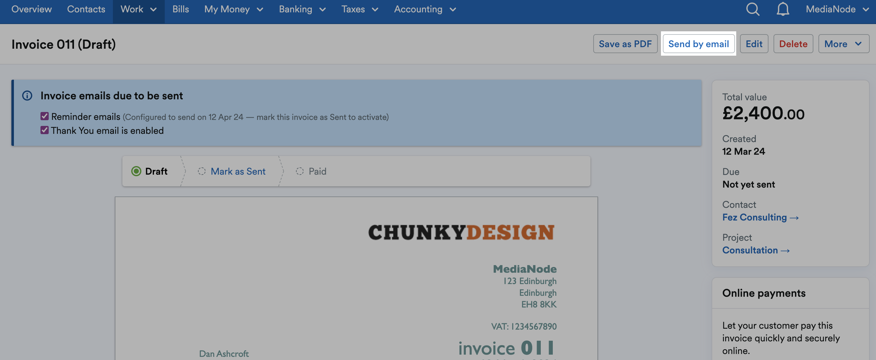Click the Draft status step label
Viewport: 876px width, 360px height.
coord(156,171)
